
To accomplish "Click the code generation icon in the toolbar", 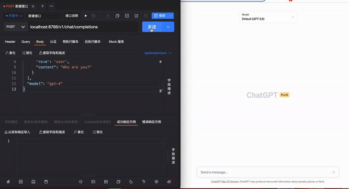I will click(x=127, y=16).
